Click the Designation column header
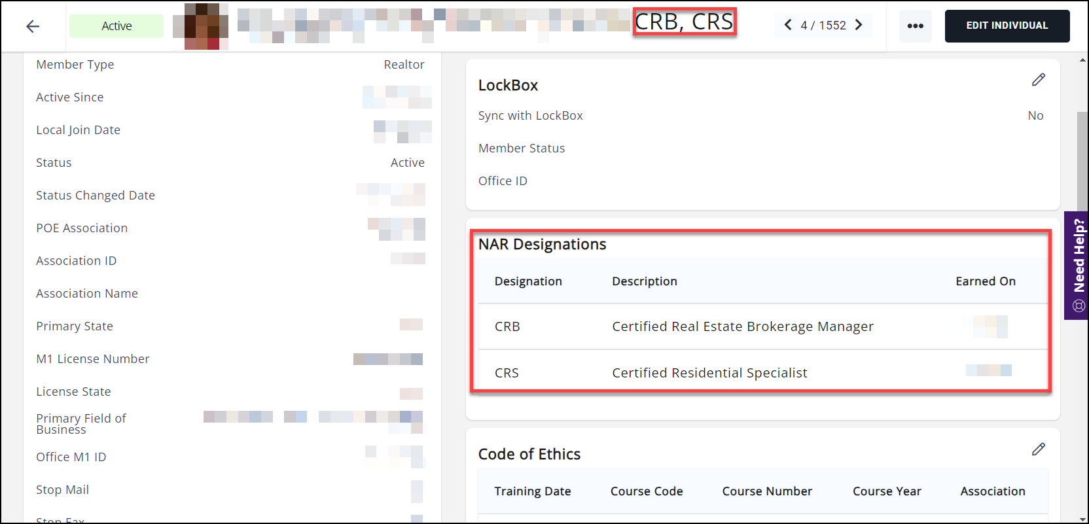1089x524 pixels. [528, 281]
